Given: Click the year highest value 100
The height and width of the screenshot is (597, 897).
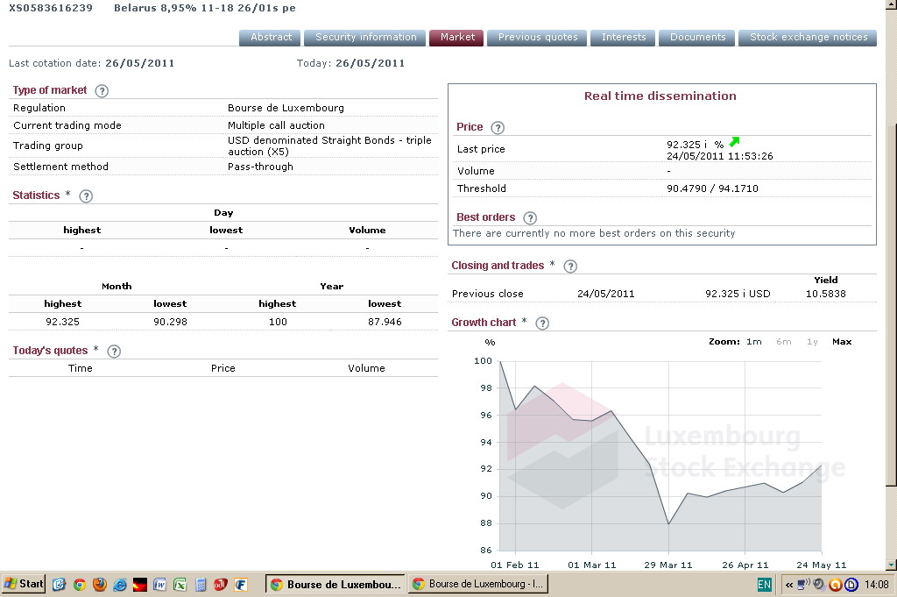Looking at the screenshot, I should pyautogui.click(x=278, y=322).
